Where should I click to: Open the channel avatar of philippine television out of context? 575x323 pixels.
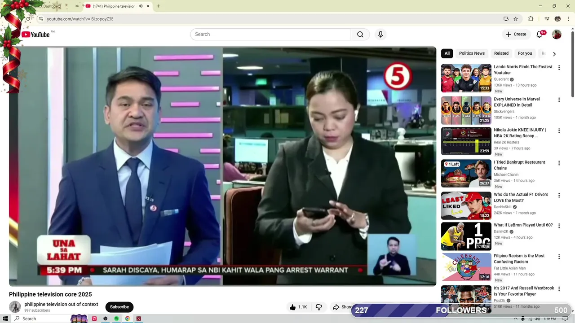coord(15,307)
